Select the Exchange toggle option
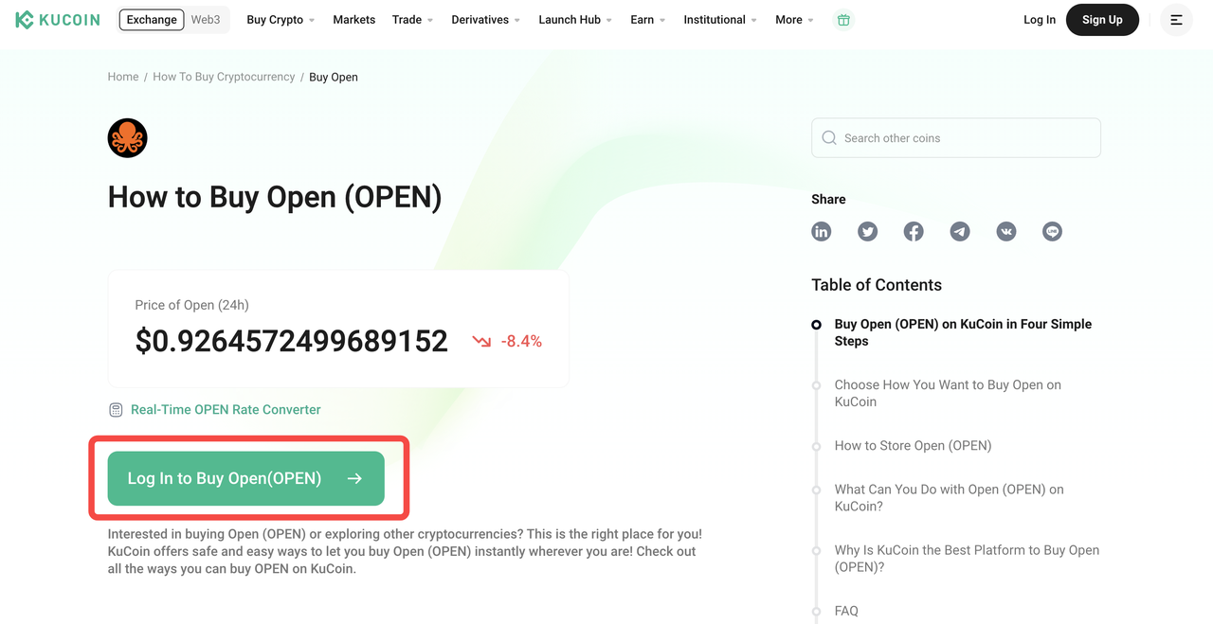This screenshot has height=624, width=1213. tap(152, 20)
